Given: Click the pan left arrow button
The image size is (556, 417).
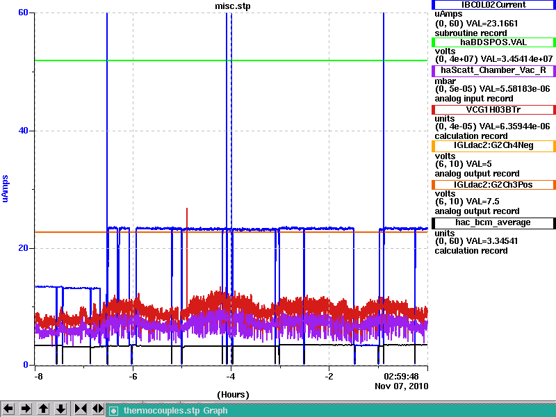Looking at the screenshot, I should click(8, 409).
